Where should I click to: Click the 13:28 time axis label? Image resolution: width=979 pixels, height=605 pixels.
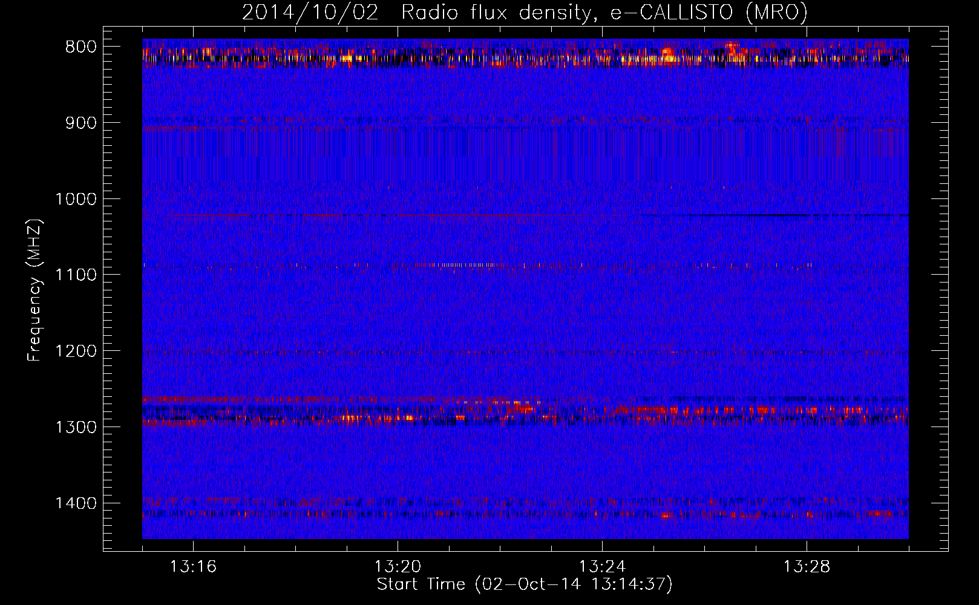(x=807, y=567)
